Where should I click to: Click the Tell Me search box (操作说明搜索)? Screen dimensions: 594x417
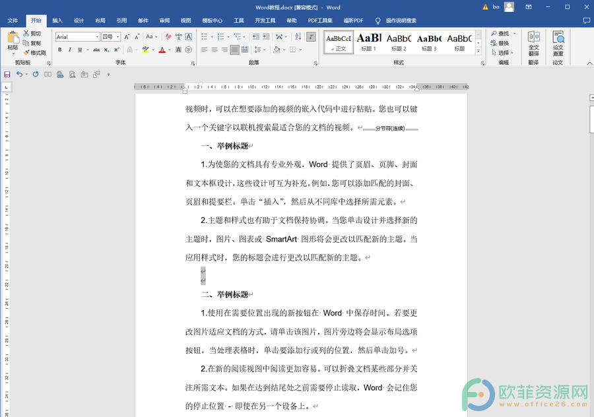pos(401,20)
